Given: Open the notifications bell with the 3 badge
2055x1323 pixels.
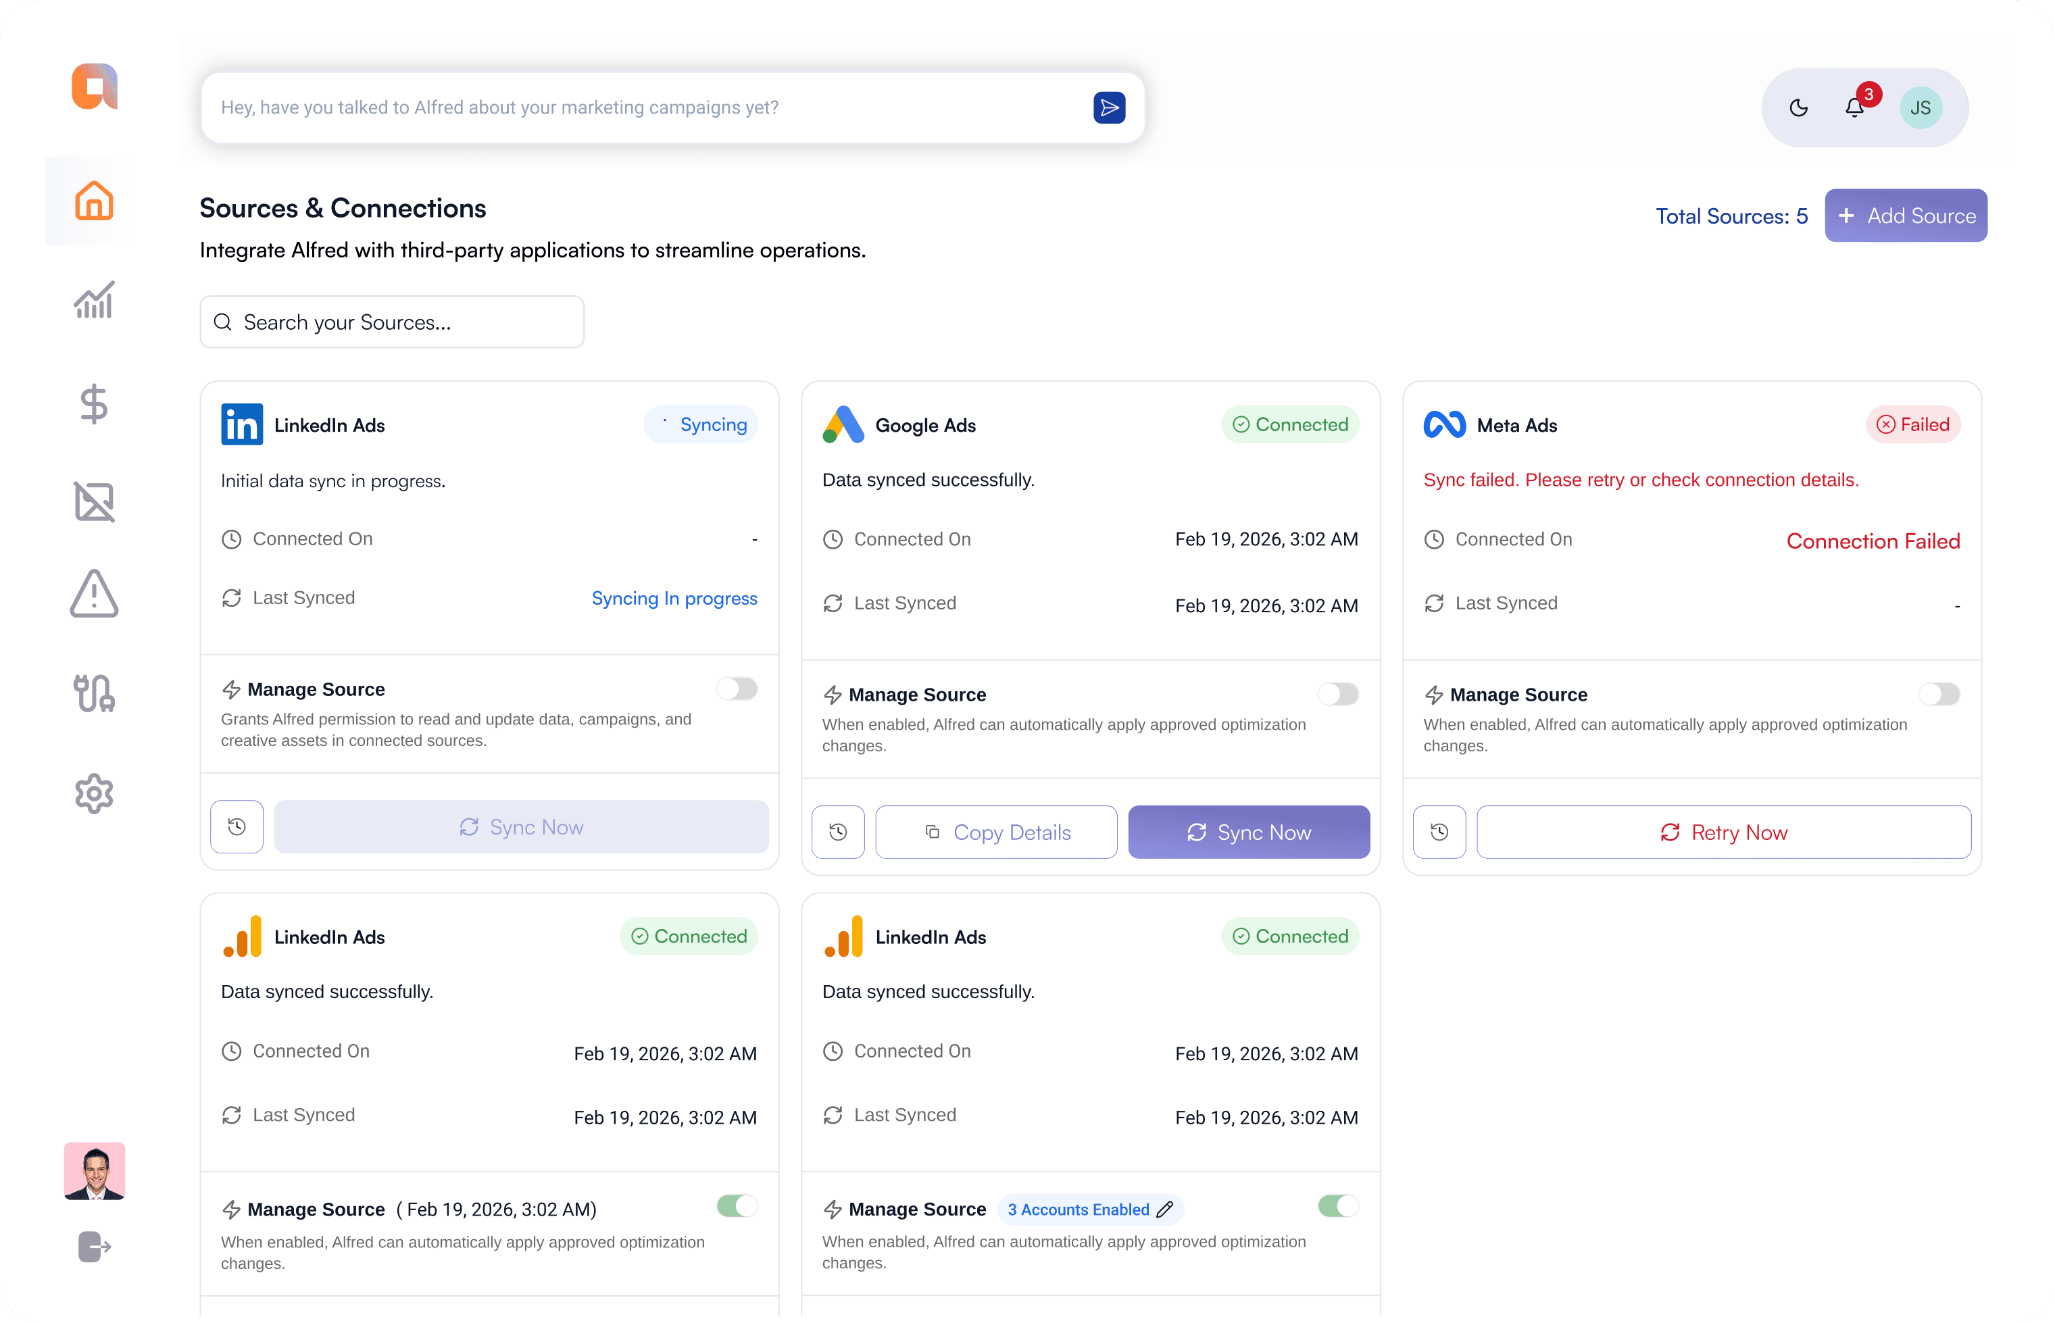Looking at the screenshot, I should [x=1855, y=107].
